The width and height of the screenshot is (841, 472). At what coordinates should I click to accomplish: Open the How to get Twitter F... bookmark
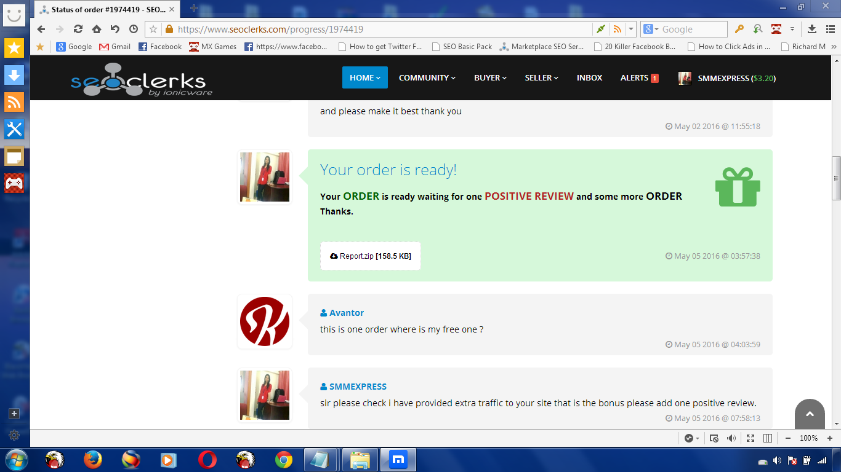click(380, 46)
